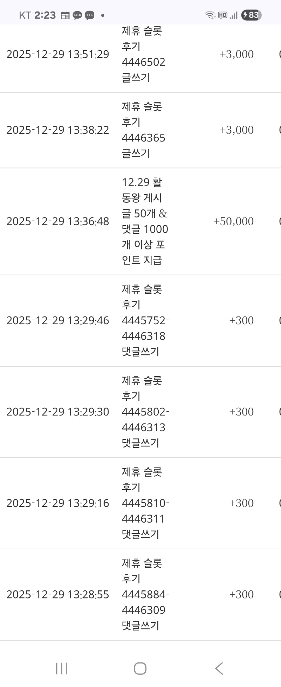Tap the 4445802-4446313 comment entry
Image resolution: width=281 pixels, height=687 pixels.
pyautogui.click(x=145, y=412)
